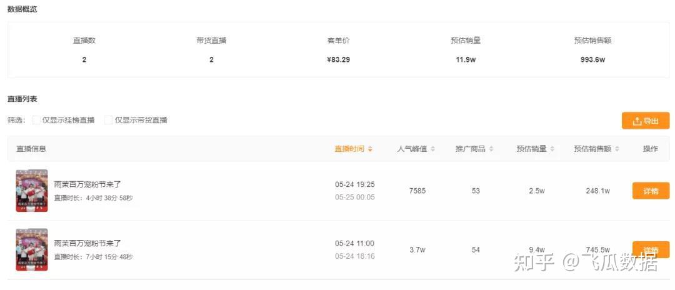Click the 人气峰值 column header

coord(412,149)
